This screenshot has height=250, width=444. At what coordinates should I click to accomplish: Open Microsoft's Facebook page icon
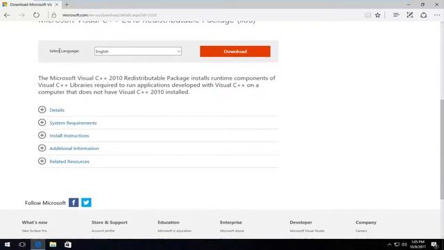coord(74,202)
